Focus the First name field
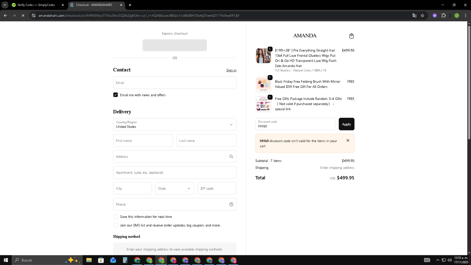This screenshot has width=471, height=265. [x=143, y=141]
